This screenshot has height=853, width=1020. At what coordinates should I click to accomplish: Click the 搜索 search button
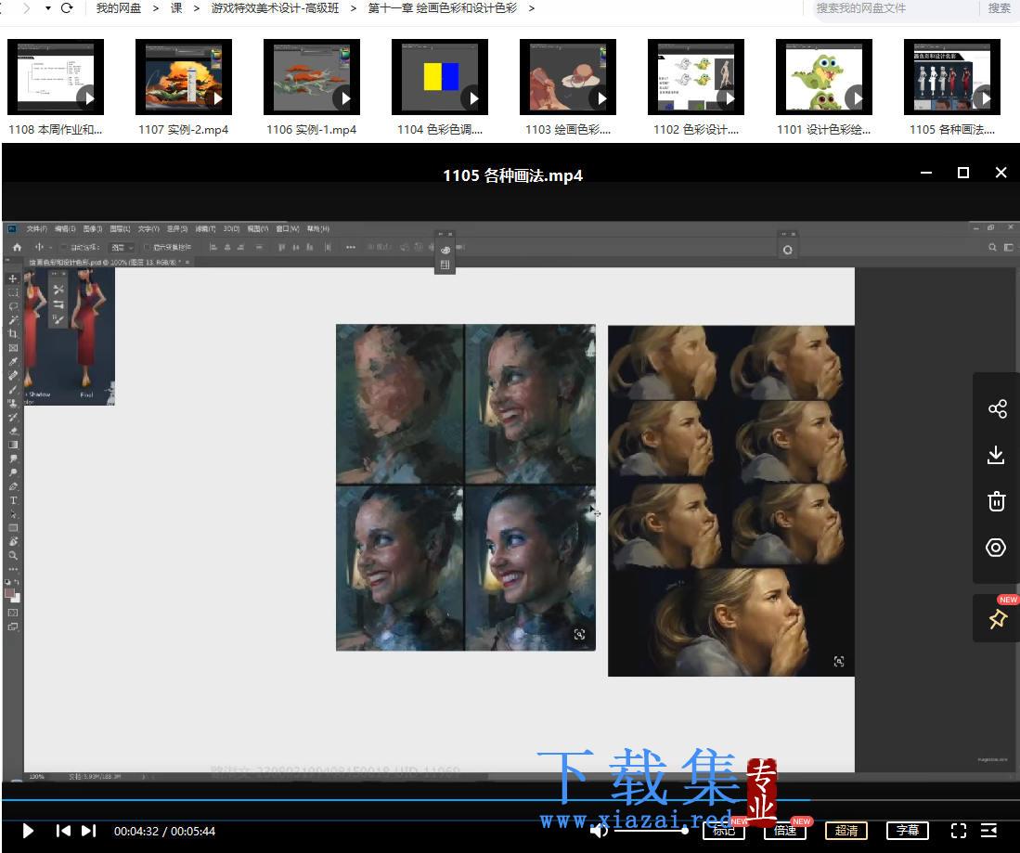tap(1000, 8)
